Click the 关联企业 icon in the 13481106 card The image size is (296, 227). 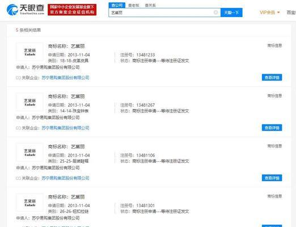coord(18,178)
